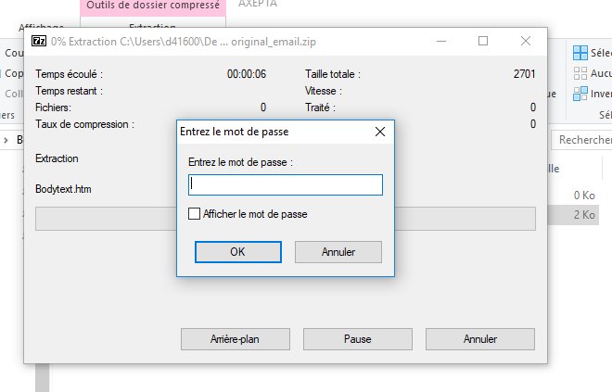
Task: Confirm the password with OK
Action: (237, 251)
